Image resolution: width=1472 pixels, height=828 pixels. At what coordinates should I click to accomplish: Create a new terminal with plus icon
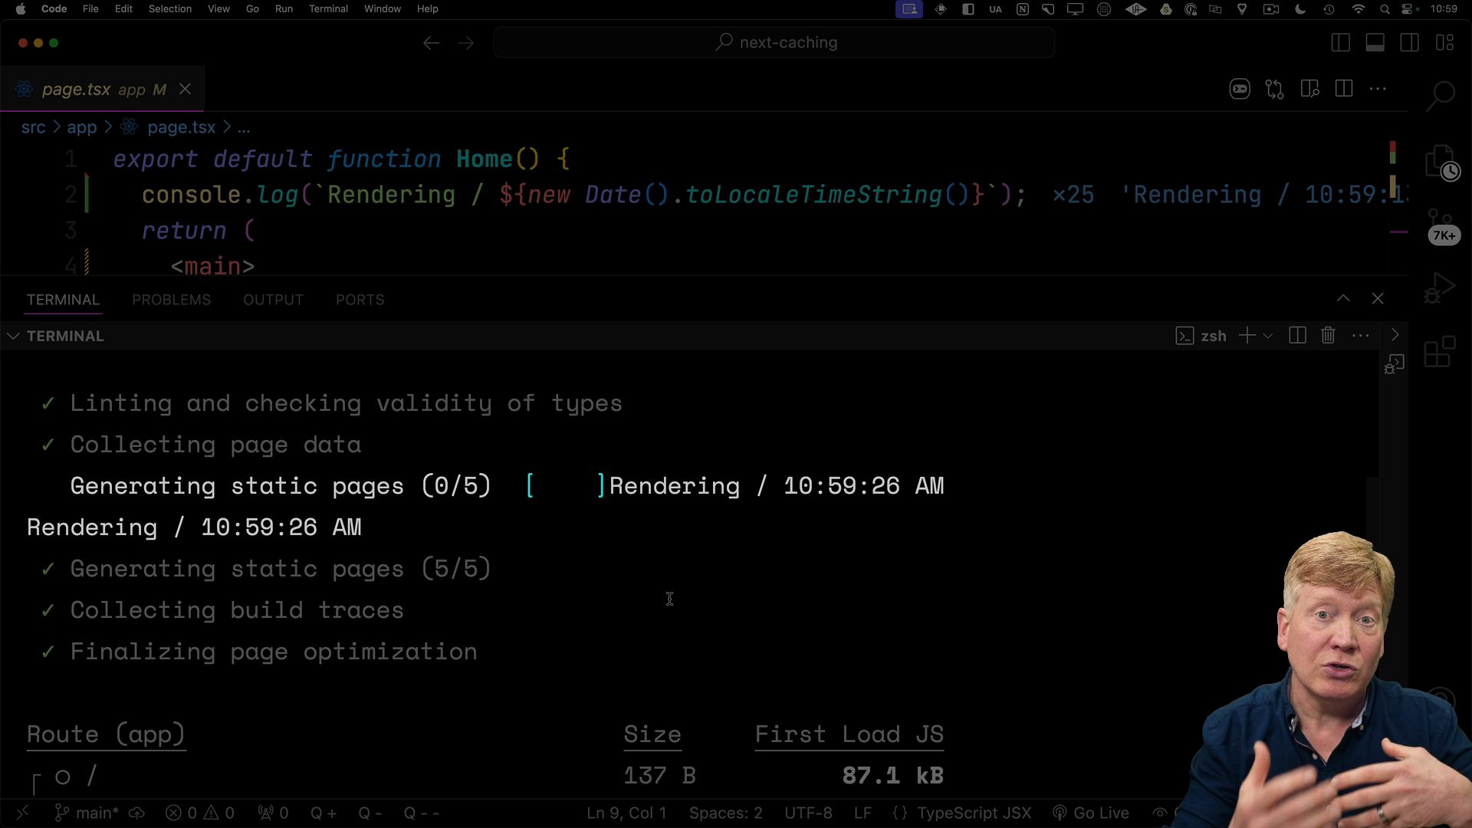(x=1247, y=336)
